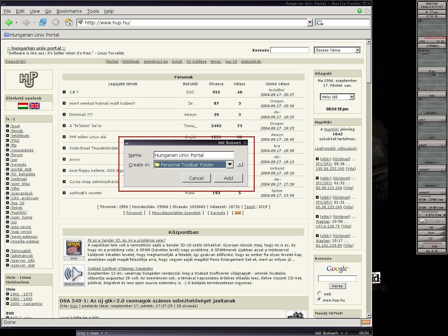Open forum topic formmail ???
This screenshot has height=336, width=448.
pos(81,115)
